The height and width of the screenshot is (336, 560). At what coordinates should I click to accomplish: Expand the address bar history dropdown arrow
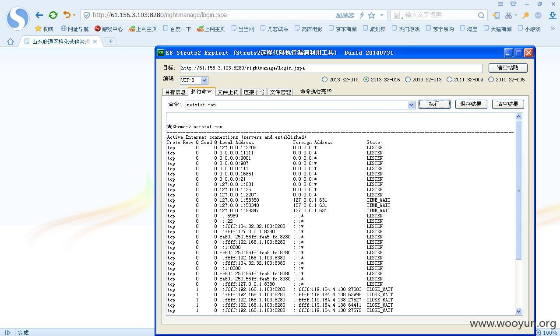pos(381,15)
